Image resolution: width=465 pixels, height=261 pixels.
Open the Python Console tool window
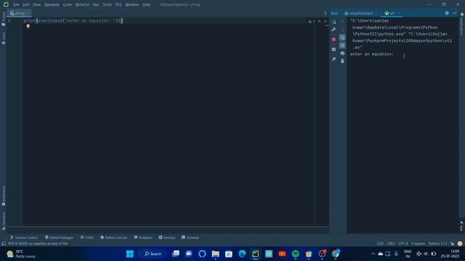[x=113, y=238]
